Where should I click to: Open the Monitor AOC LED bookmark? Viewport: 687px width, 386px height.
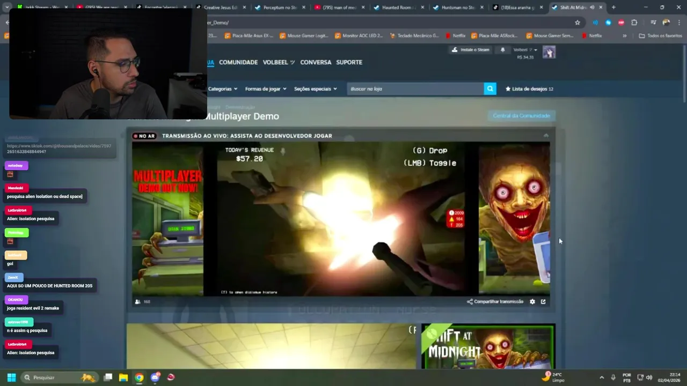coord(359,35)
